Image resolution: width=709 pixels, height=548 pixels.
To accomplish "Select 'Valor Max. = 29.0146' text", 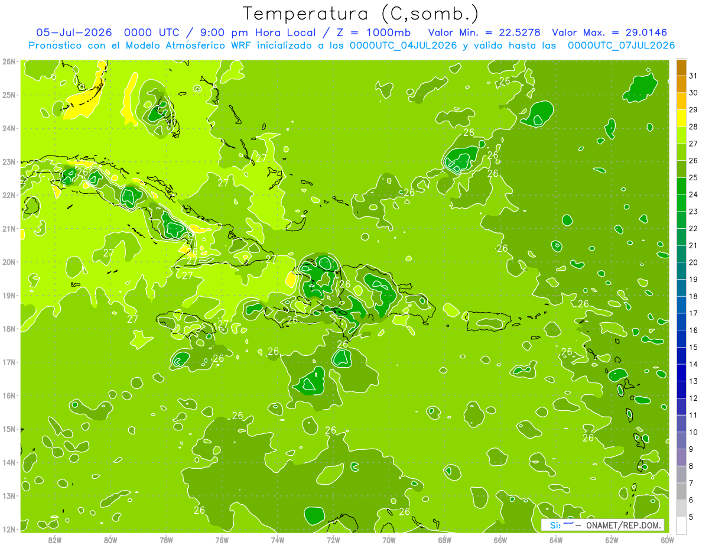I will tap(610, 33).
